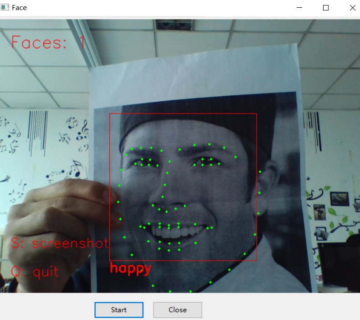The height and width of the screenshot is (320, 360).
Task: Click the Close button beside Start
Action: tap(178, 310)
